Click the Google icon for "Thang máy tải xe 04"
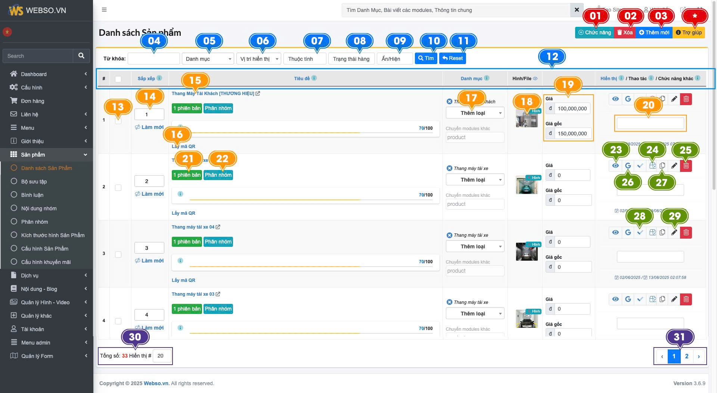The width and height of the screenshot is (717, 393). tap(628, 233)
